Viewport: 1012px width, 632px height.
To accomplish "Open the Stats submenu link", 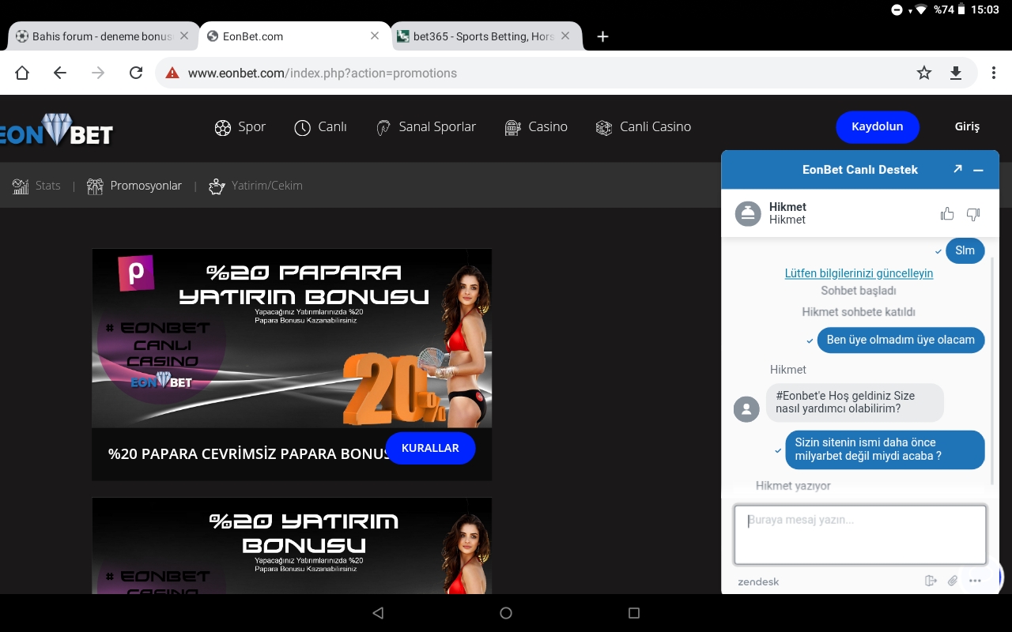I will coord(36,186).
